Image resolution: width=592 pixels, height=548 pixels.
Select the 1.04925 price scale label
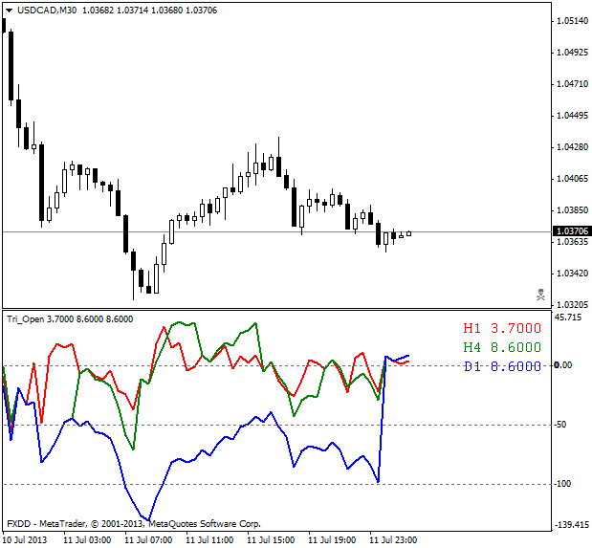tap(572, 52)
